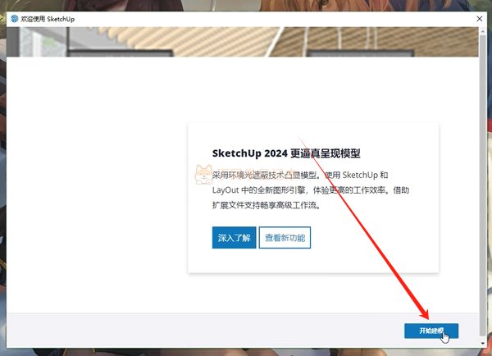
Task: Click the line 扩展文件支持畅享高级工作流
Action: (x=266, y=205)
